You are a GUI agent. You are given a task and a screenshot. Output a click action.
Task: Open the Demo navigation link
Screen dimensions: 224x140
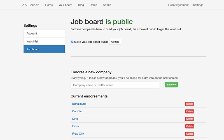93,5
